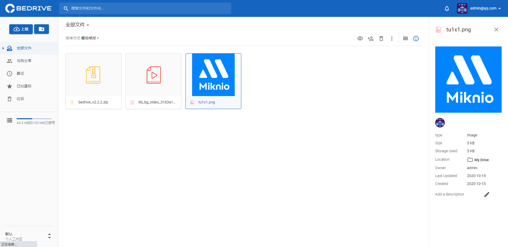Click inside the search files input field
508x247 pixels.
tap(145, 8)
